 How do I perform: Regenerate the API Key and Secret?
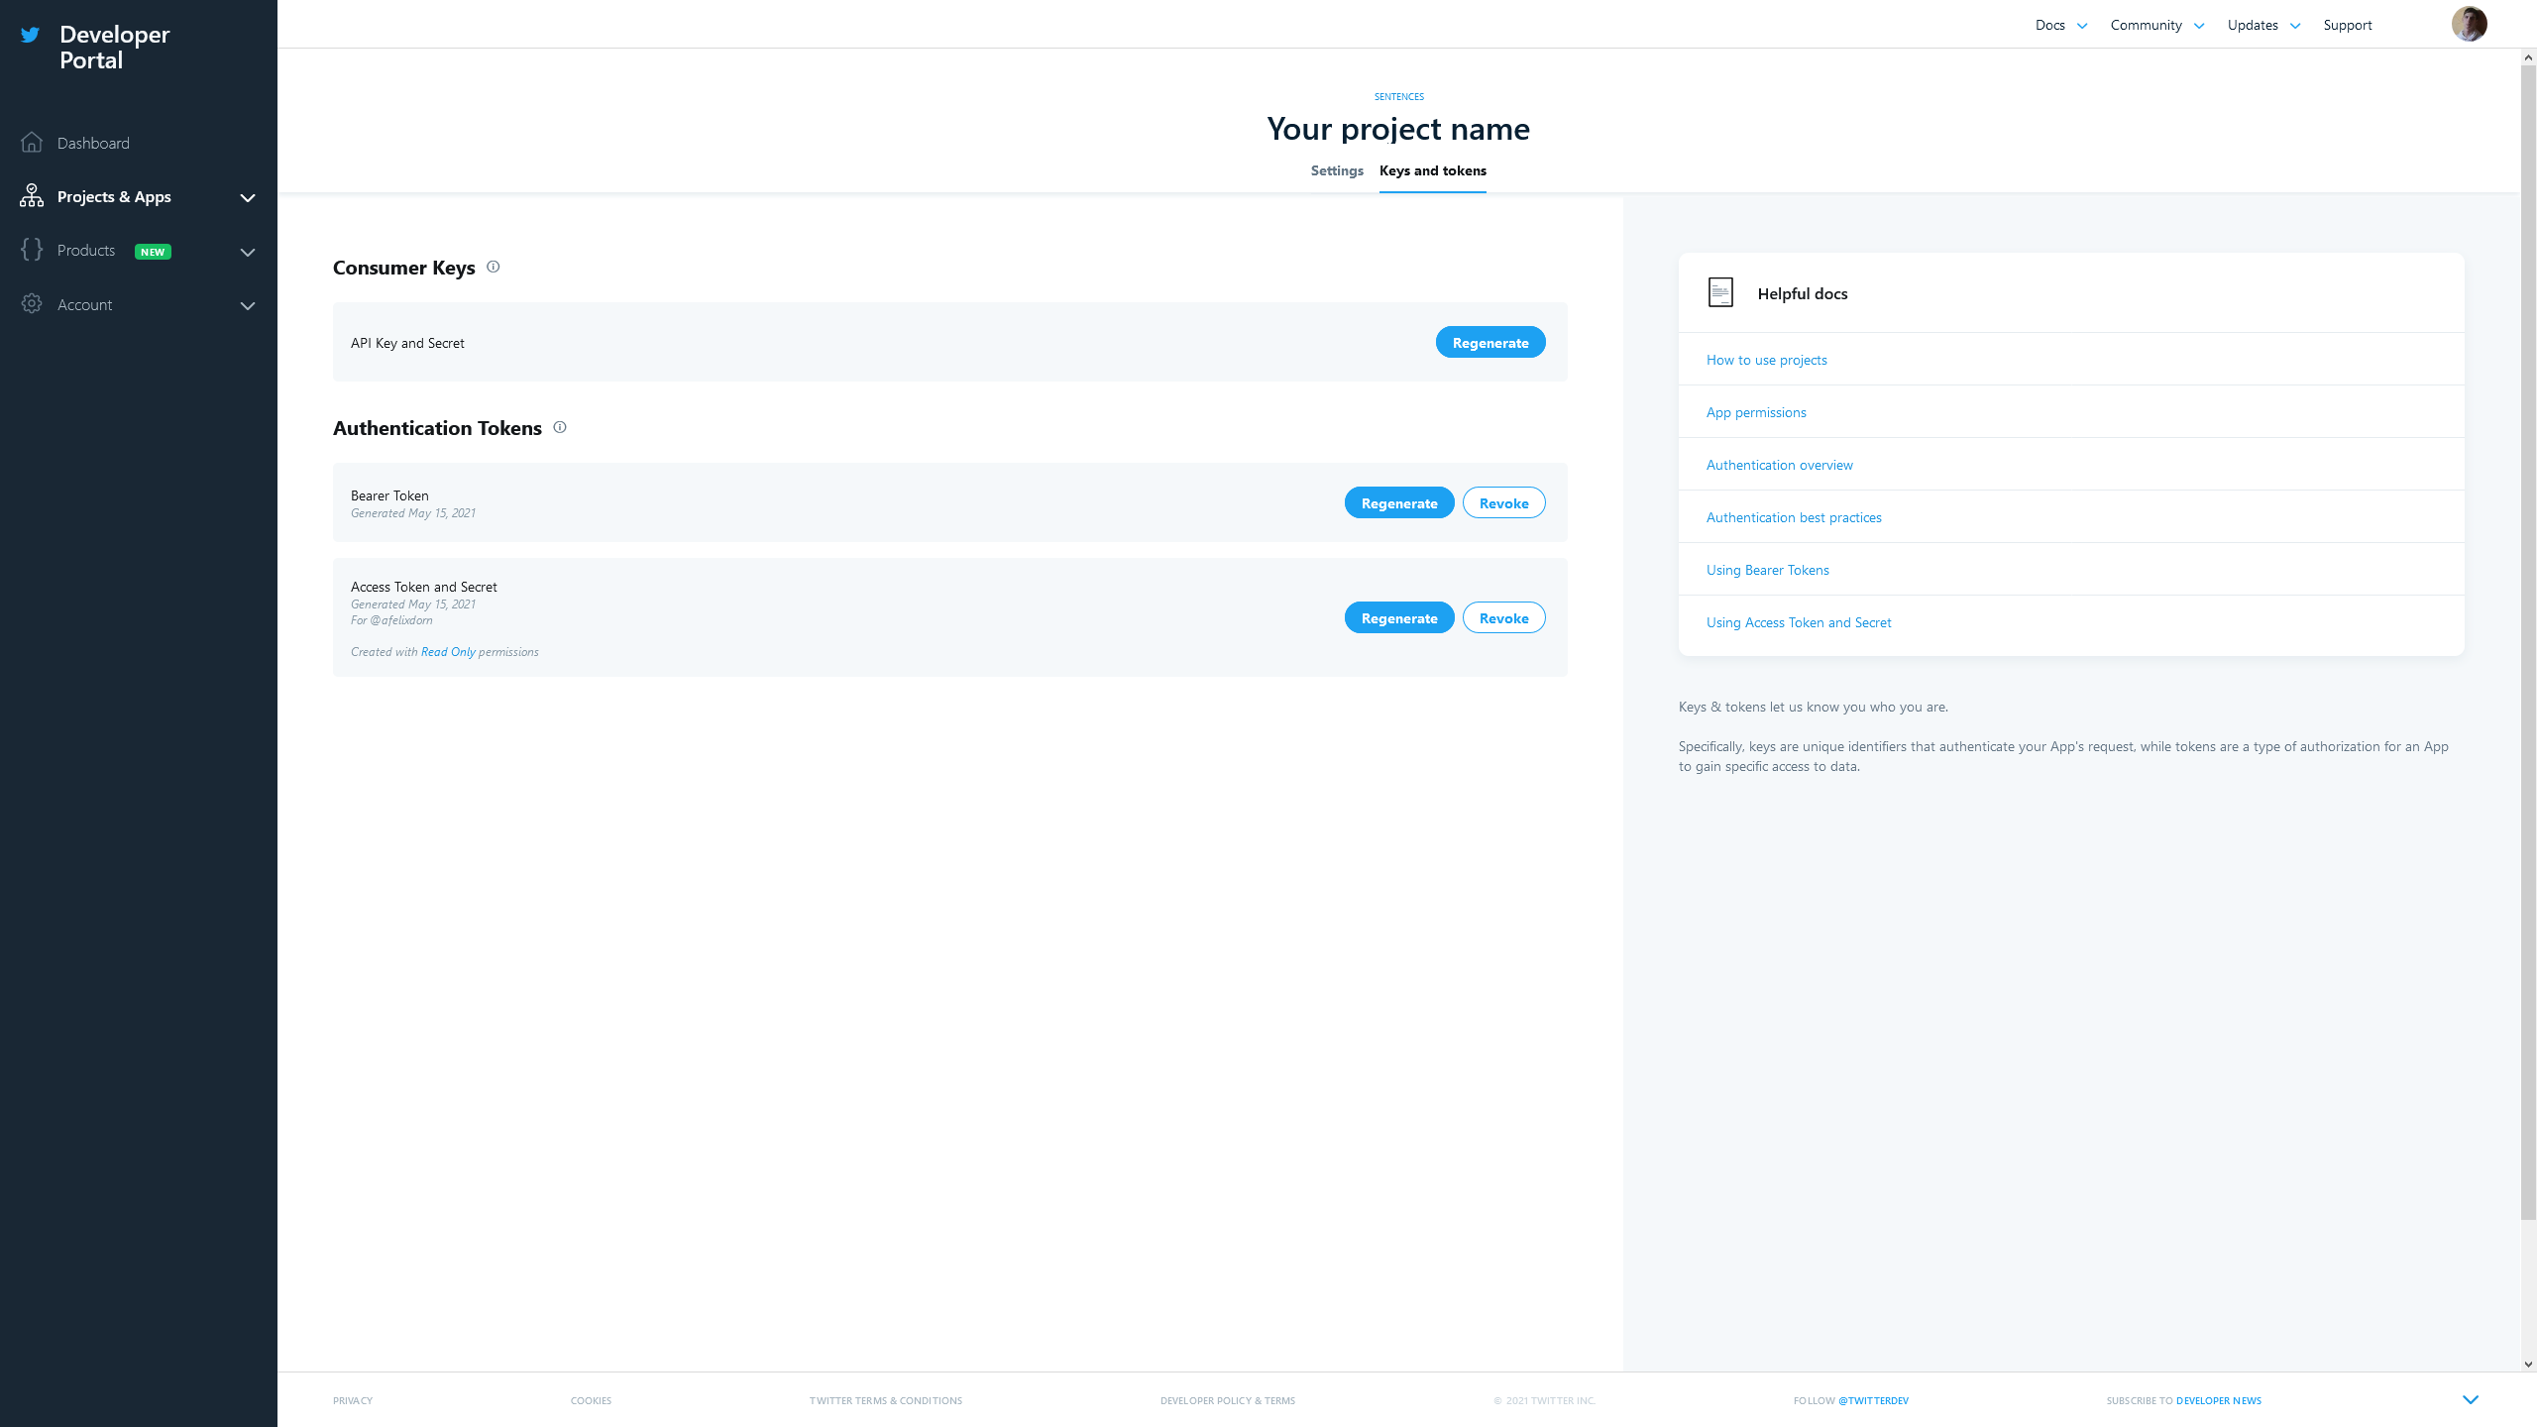point(1489,342)
